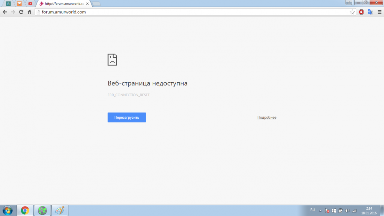The height and width of the screenshot is (216, 384).
Task: Open the Chrome hamburger menu
Action: point(379,12)
